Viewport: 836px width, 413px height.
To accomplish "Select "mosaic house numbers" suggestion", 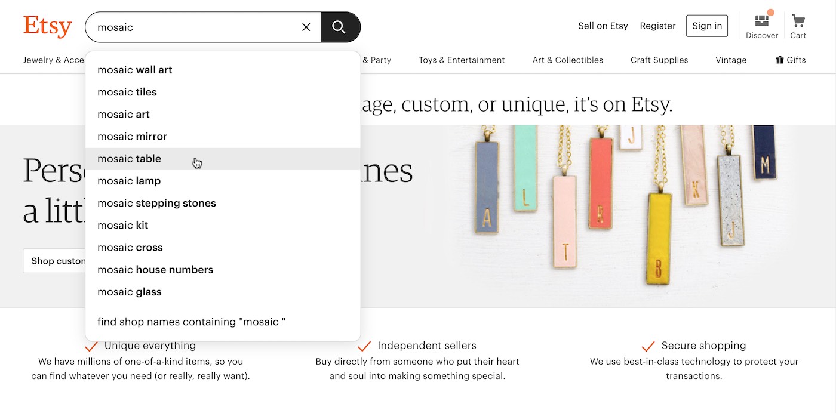I will tap(155, 270).
